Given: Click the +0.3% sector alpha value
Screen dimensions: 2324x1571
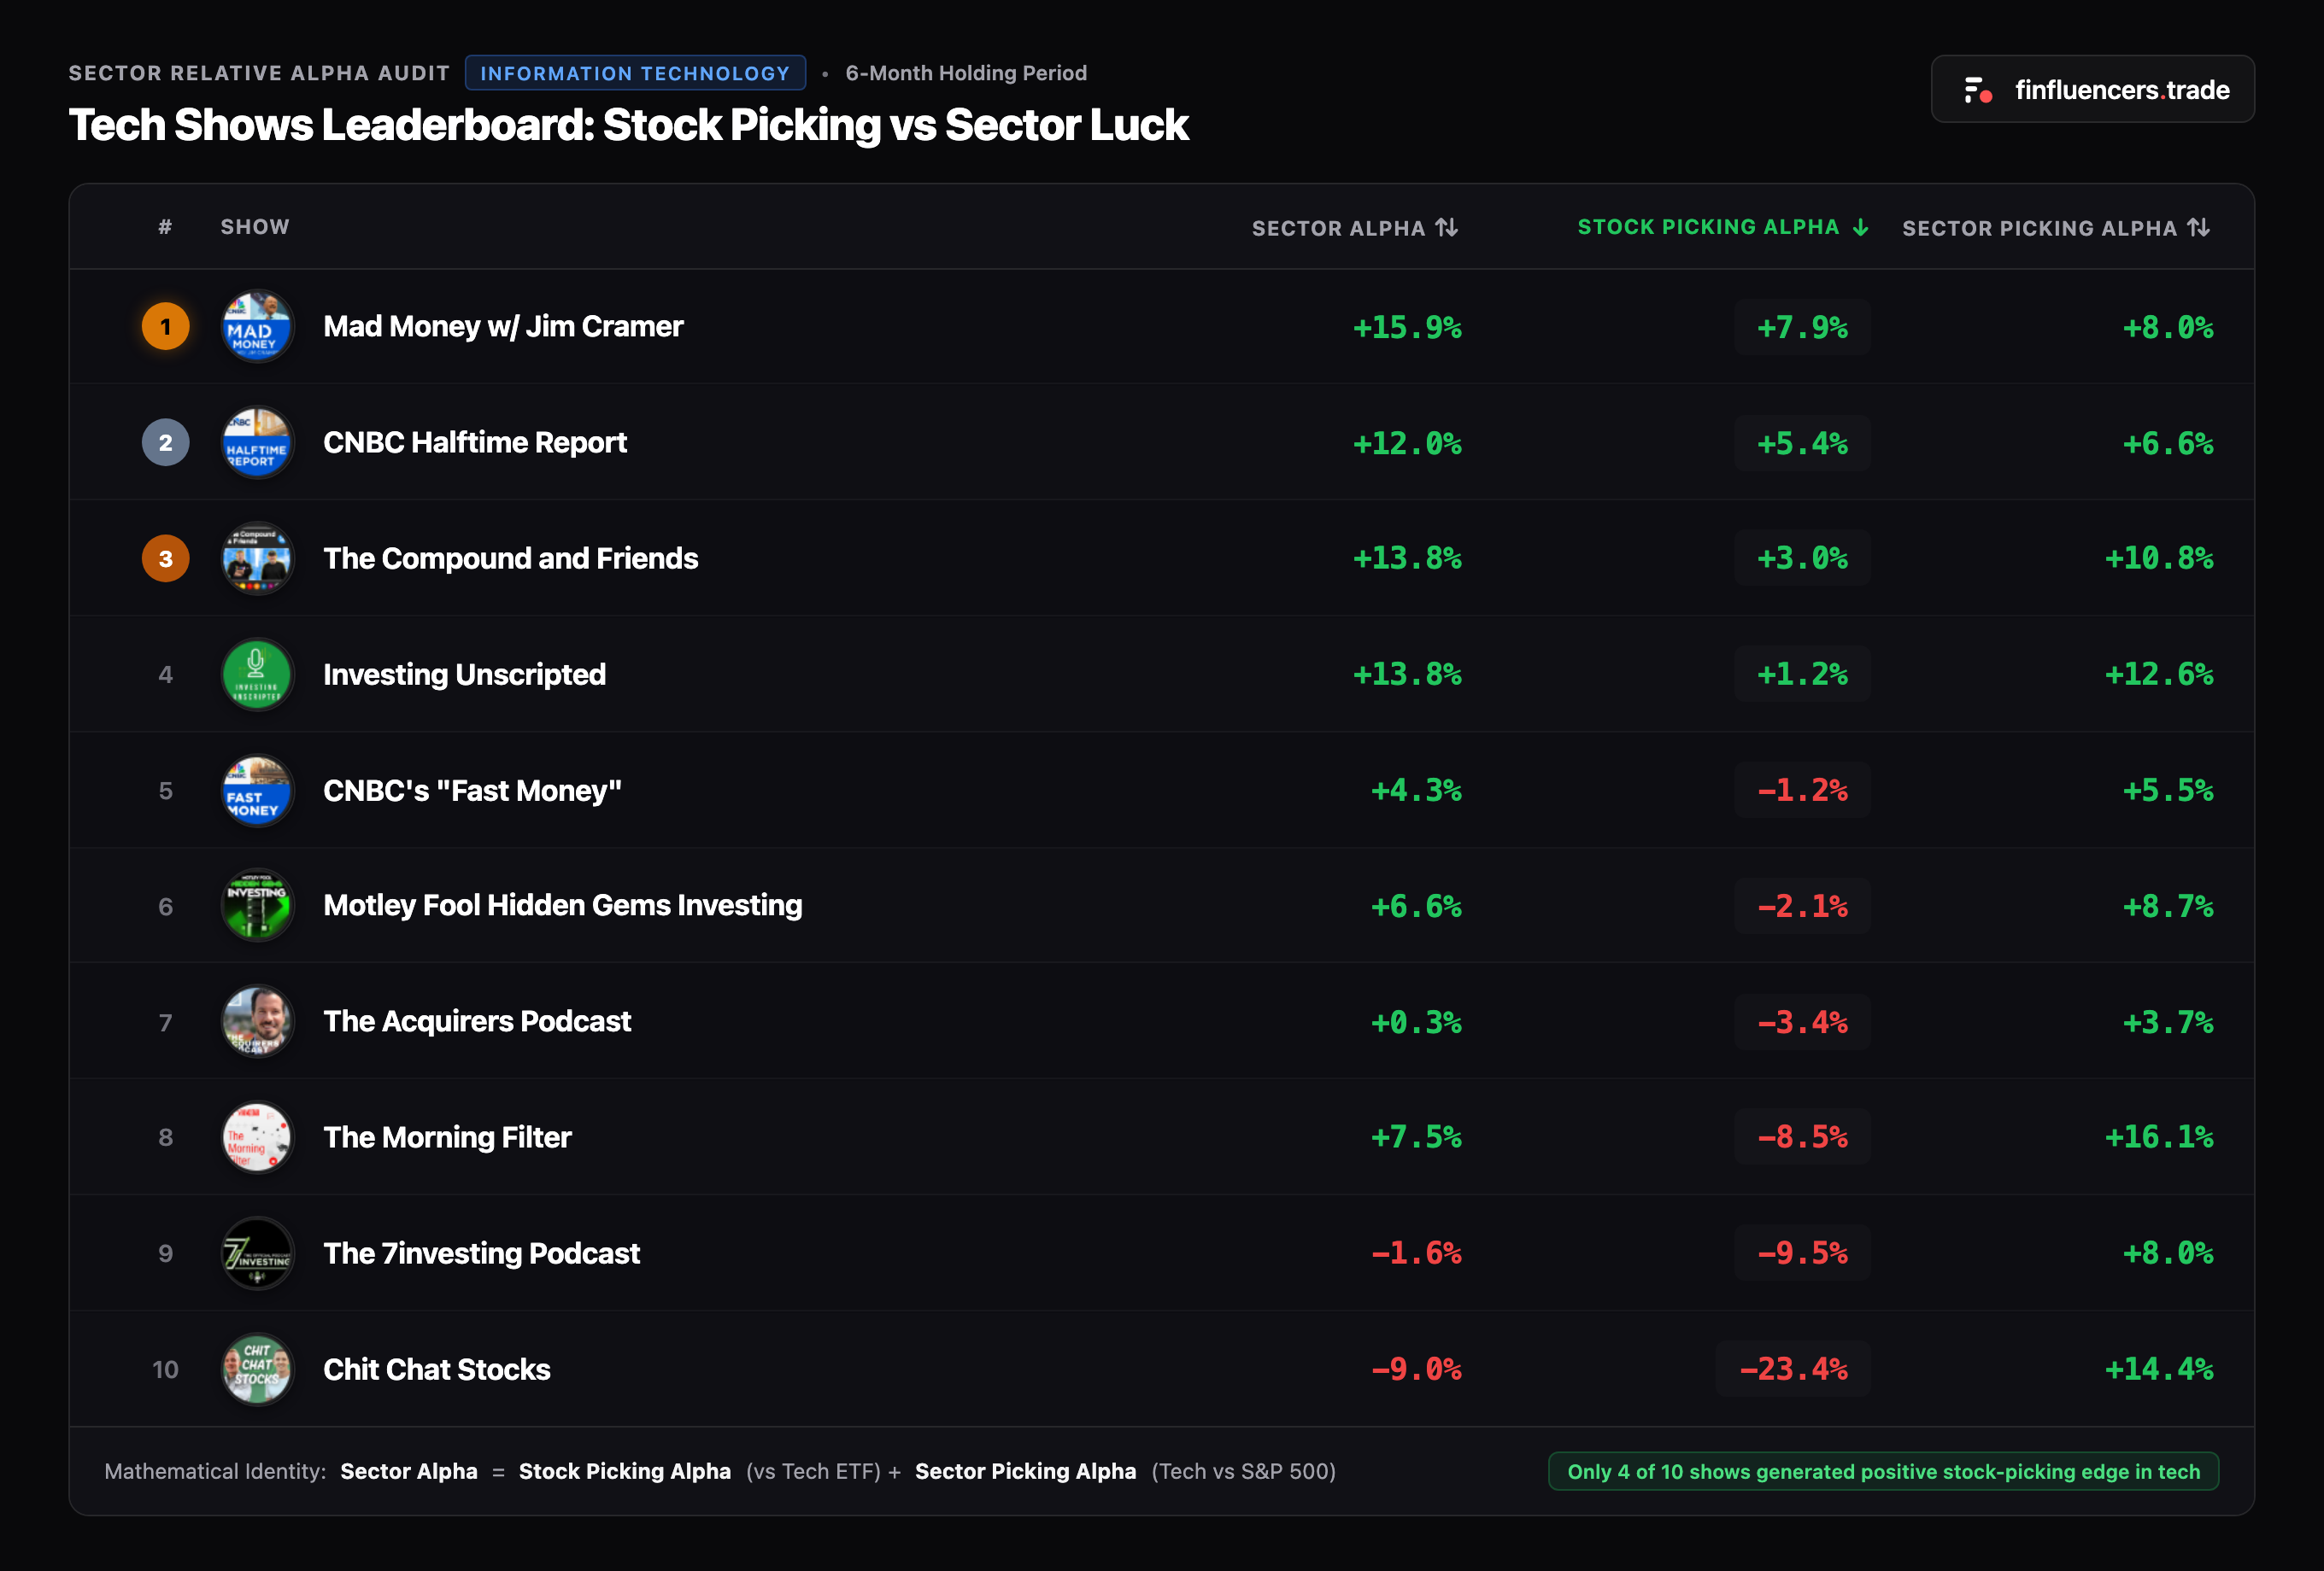Looking at the screenshot, I should (1416, 1022).
